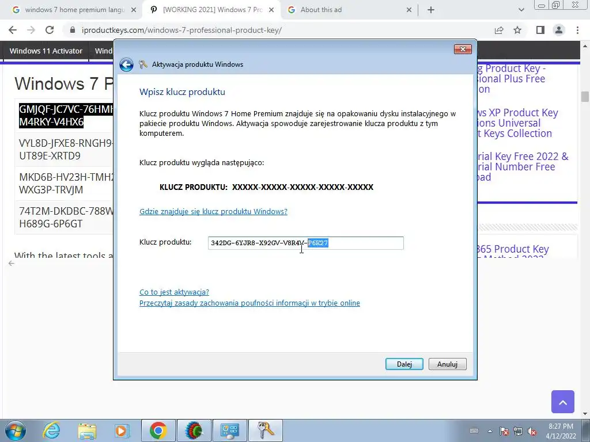Open Windows Media Player from taskbar
The height and width of the screenshot is (442, 590).
(122, 430)
